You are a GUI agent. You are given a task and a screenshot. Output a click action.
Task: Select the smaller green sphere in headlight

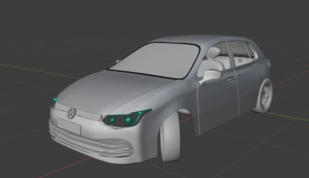coord(113,120)
